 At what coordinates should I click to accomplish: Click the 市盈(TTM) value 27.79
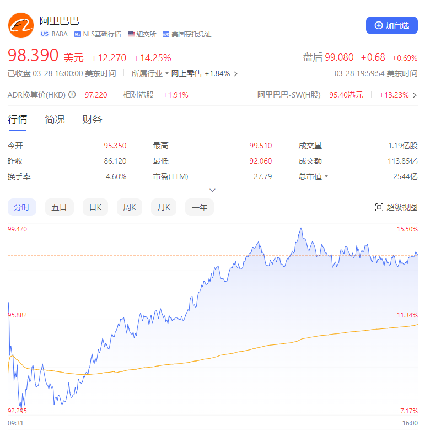[x=263, y=176]
